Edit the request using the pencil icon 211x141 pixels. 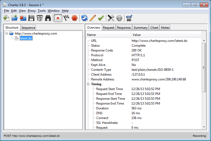click(x=92, y=18)
